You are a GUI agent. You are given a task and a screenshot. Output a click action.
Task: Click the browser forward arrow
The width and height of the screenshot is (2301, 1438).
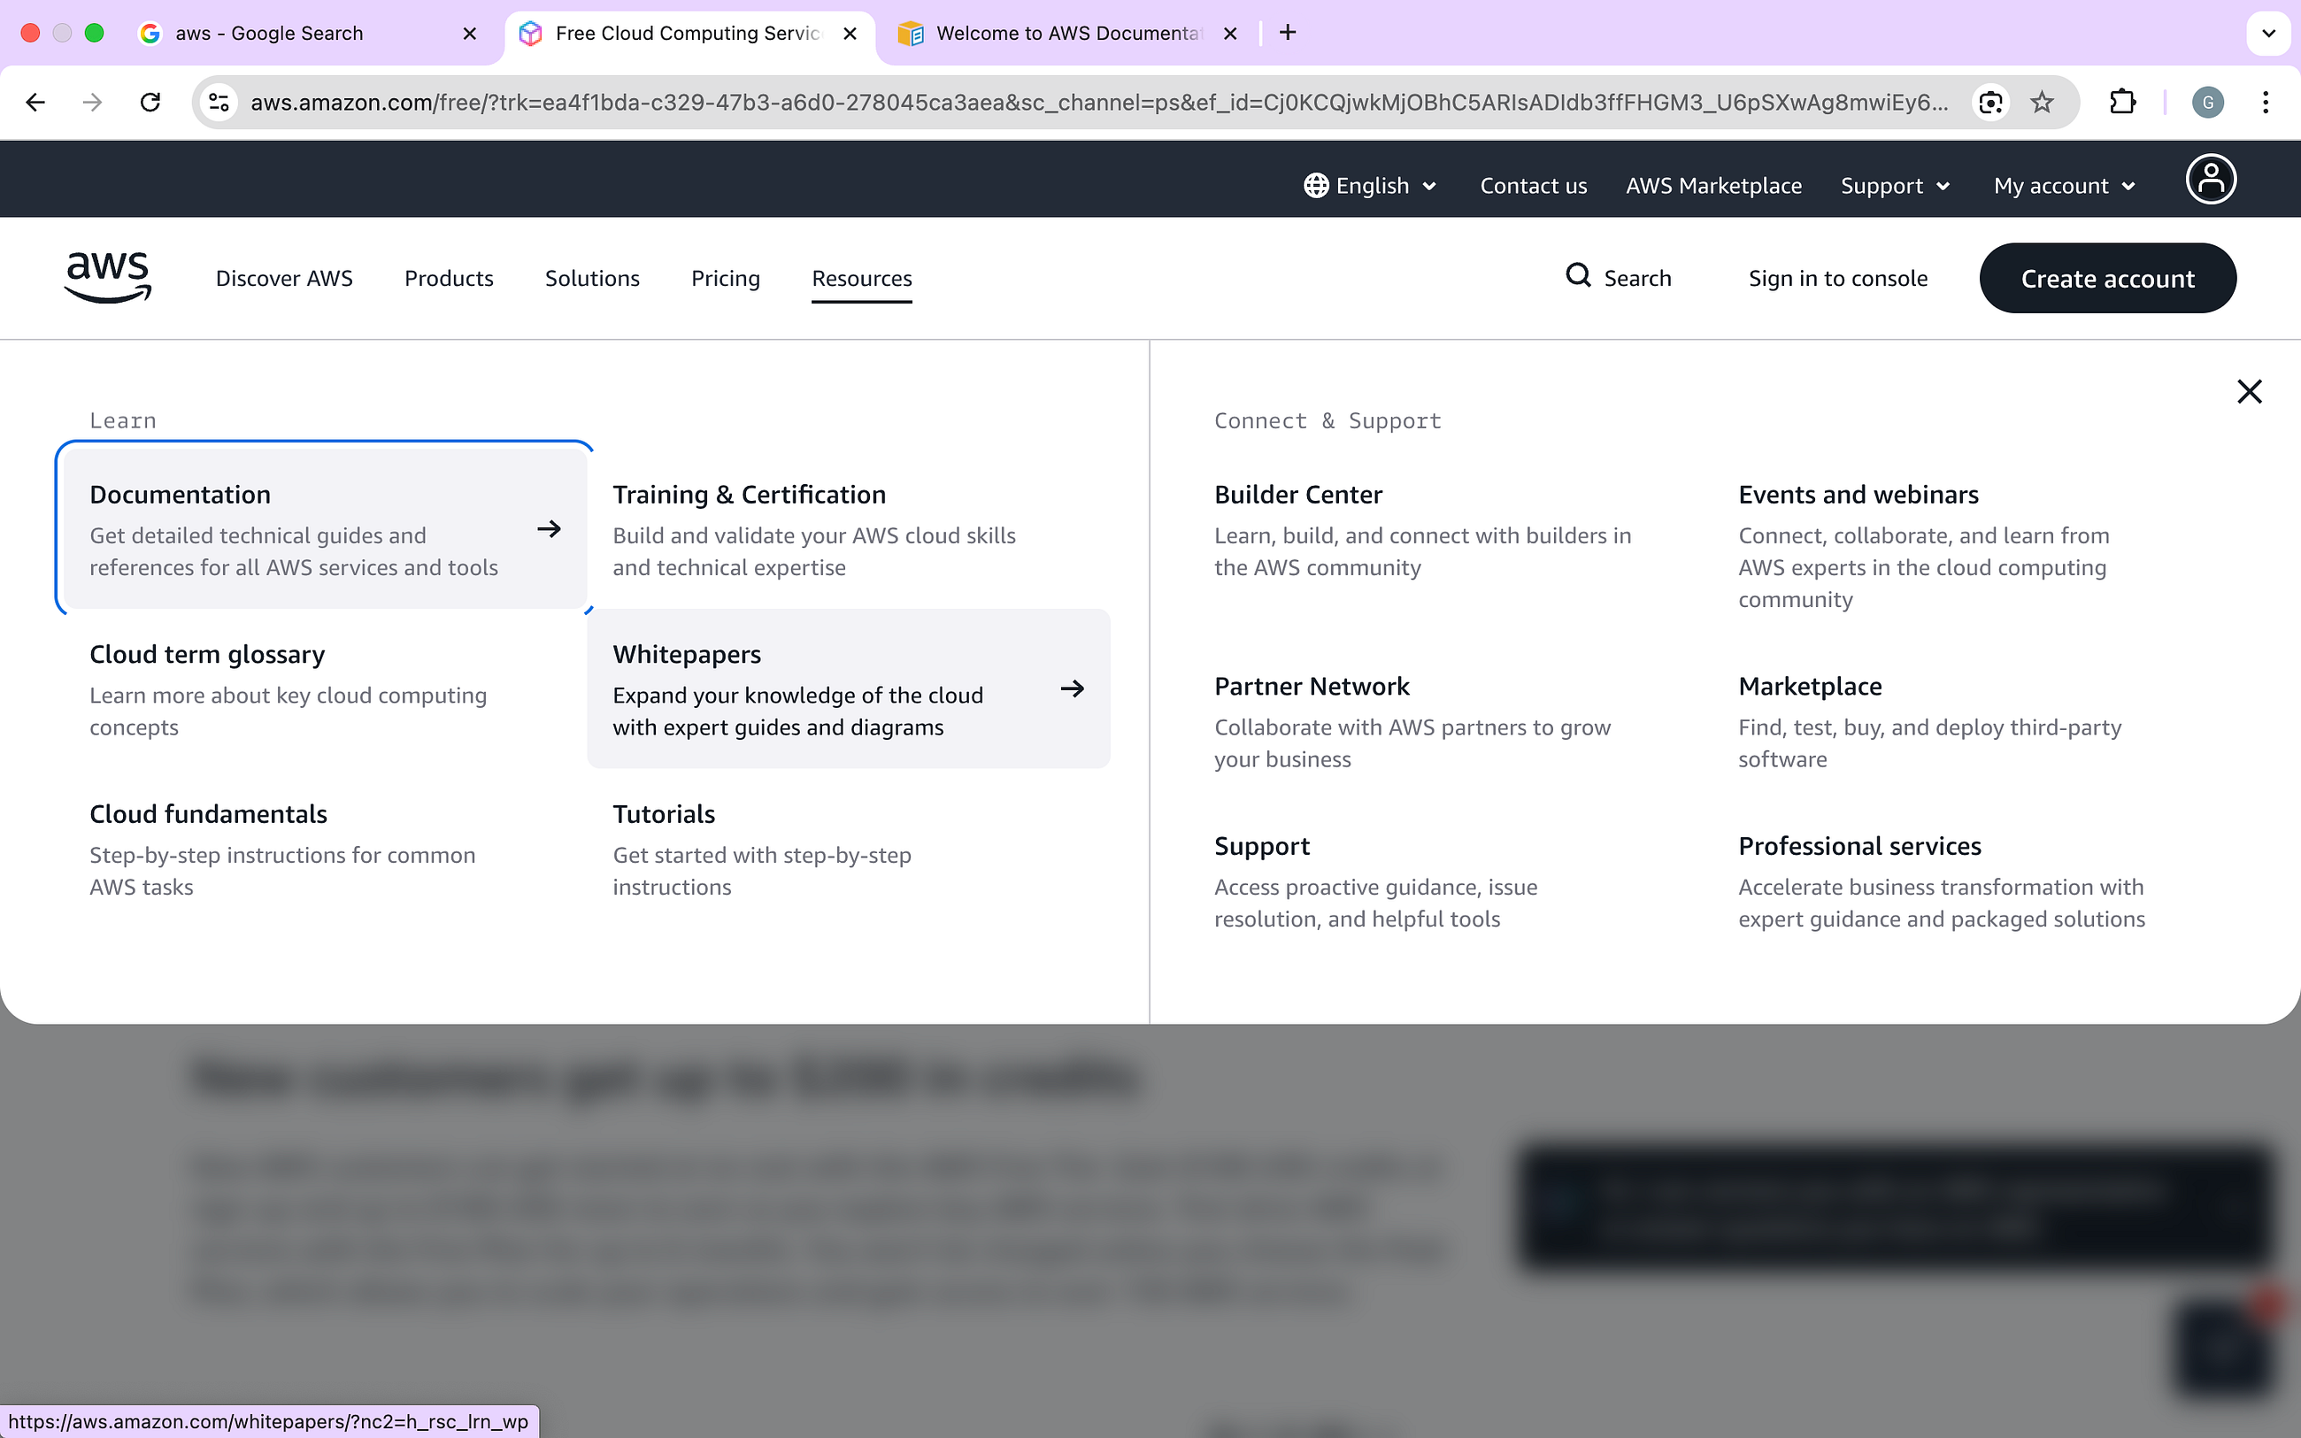(92, 102)
